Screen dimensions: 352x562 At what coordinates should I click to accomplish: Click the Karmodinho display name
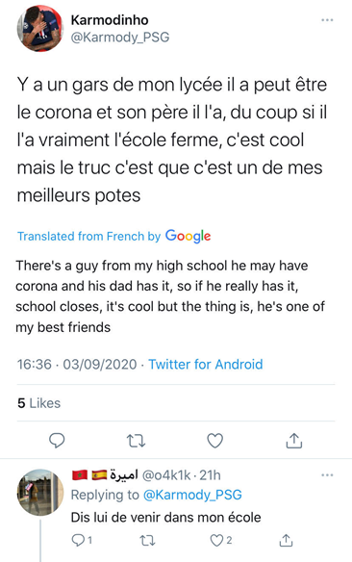click(110, 20)
